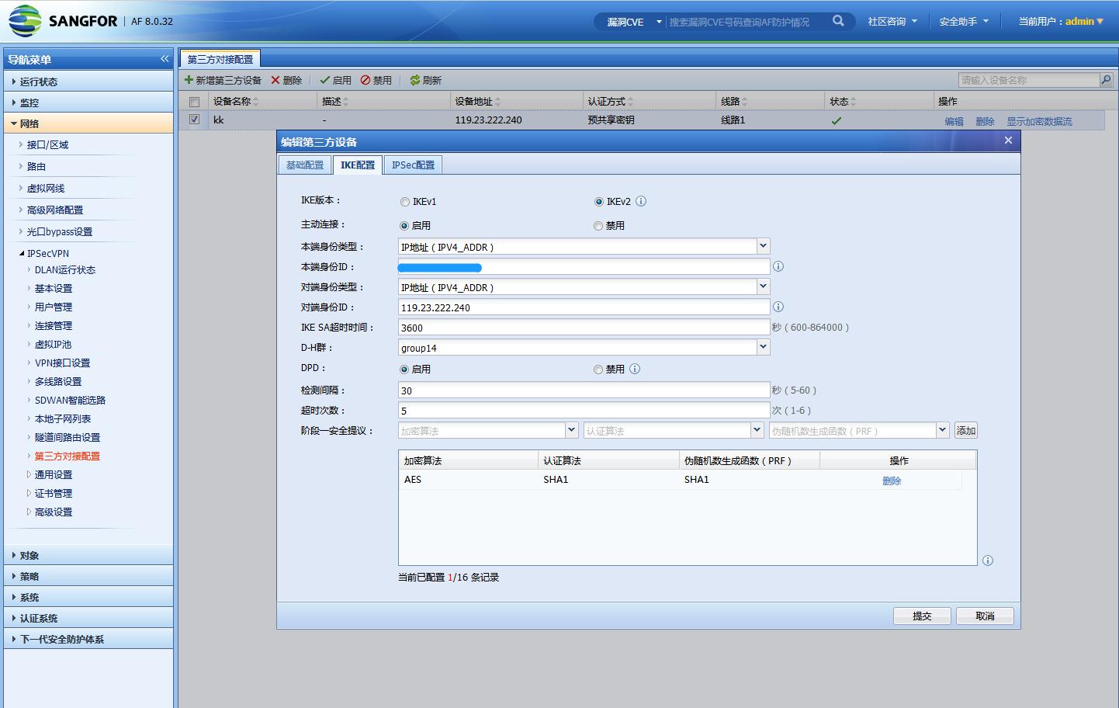Open 漏洞CVE dropdown in top bar
1119x708 pixels.
634,22
